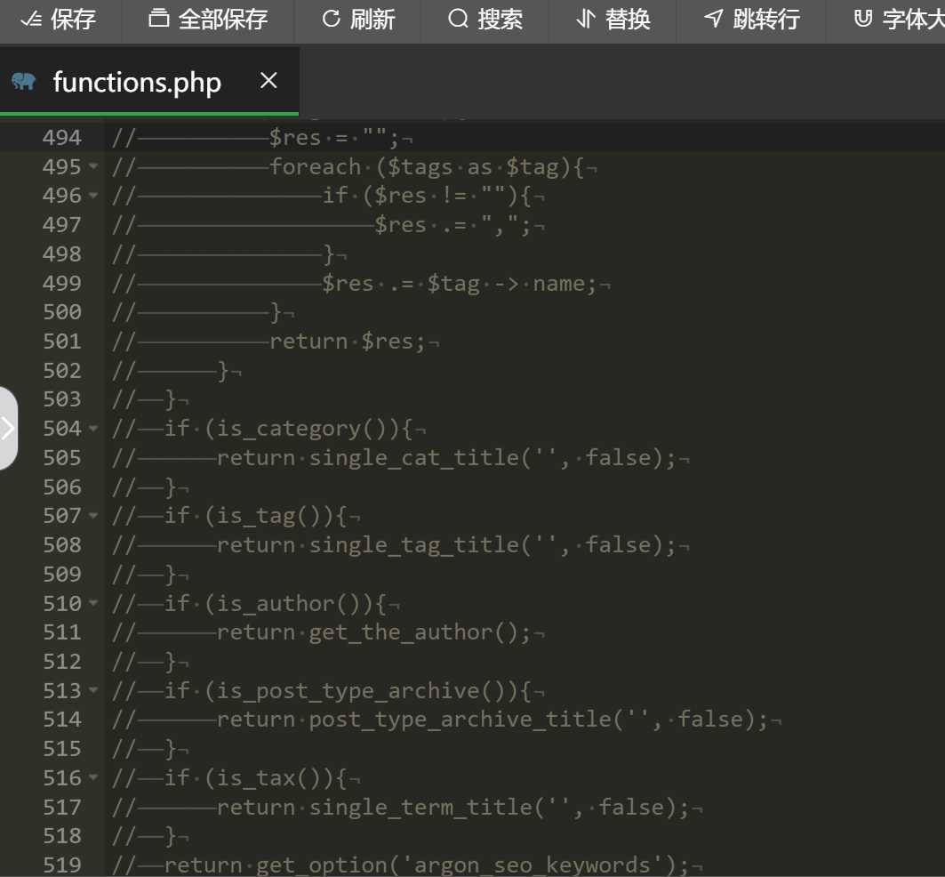
Task: Collapse the is_tag block at line 507
Action: point(93,516)
